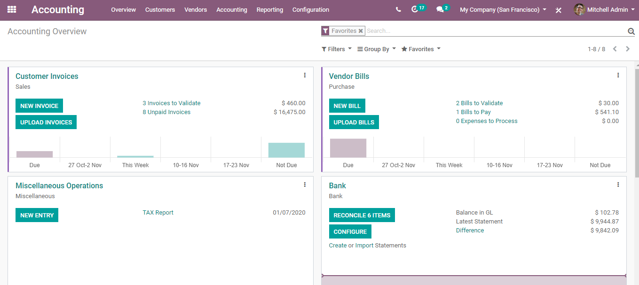The height and width of the screenshot is (285, 639).
Task: Open the Bank card kebab menu
Action: click(617, 185)
